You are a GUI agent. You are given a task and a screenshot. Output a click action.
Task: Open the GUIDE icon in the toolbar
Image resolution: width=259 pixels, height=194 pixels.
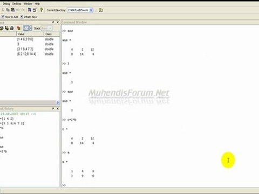[35, 10]
